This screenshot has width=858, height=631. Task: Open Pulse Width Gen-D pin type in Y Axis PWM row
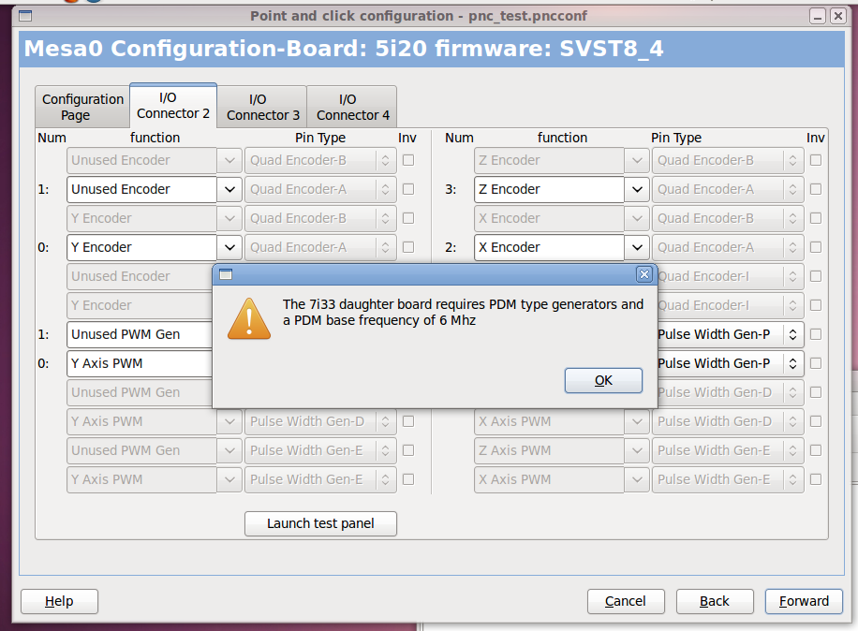click(x=320, y=421)
